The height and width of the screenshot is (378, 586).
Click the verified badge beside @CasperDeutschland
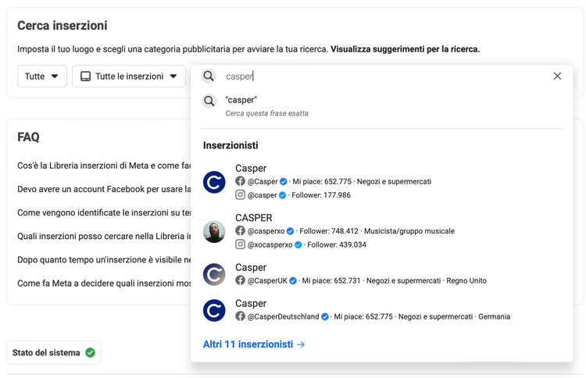pos(325,317)
